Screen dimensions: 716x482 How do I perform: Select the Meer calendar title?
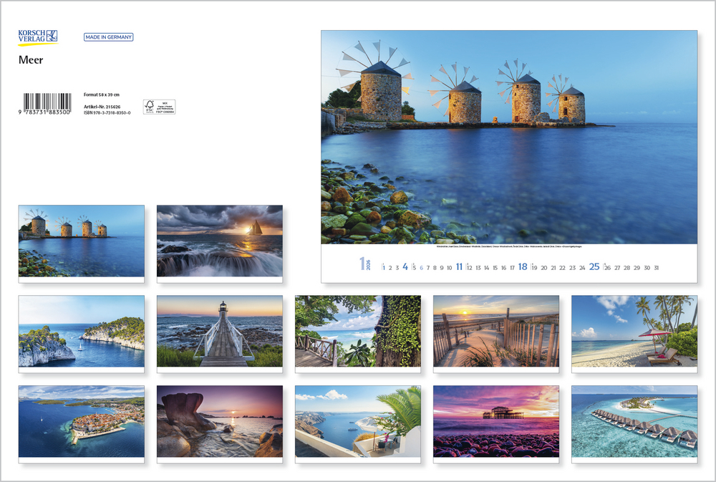click(31, 60)
